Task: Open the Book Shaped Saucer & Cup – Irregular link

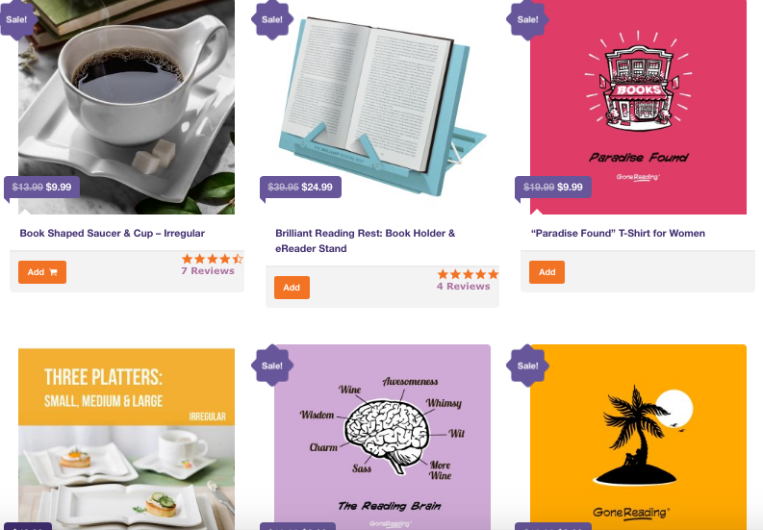Action: tap(112, 233)
